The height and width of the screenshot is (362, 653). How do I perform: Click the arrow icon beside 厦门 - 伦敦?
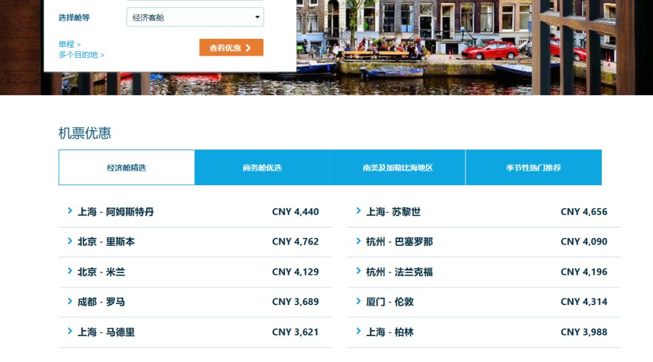point(359,301)
